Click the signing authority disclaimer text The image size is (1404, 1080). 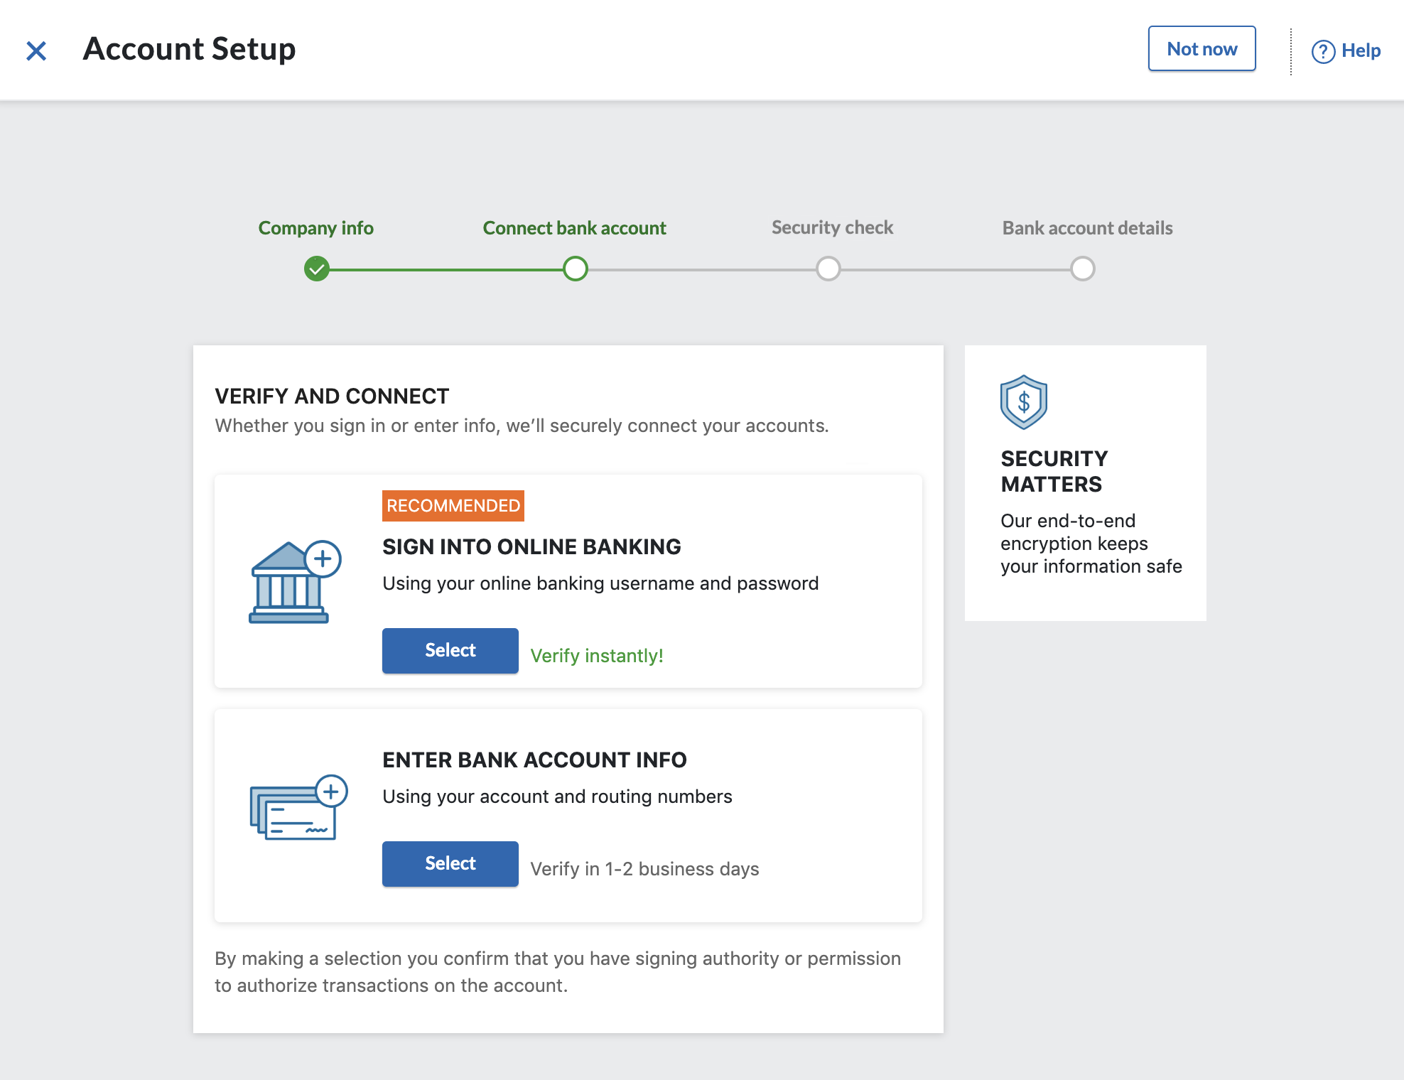558,972
